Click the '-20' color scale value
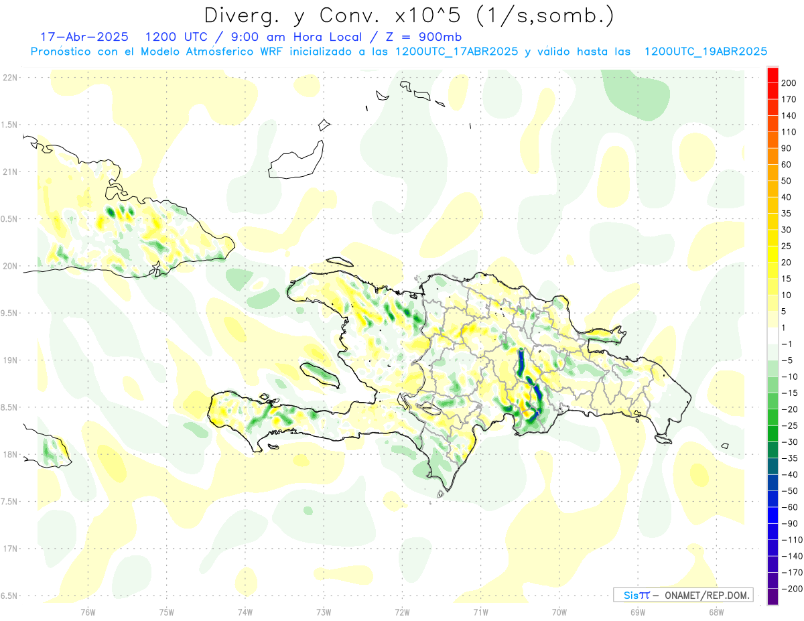804x621 pixels. tap(791, 409)
